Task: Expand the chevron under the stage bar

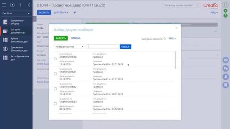Action: point(215,32)
